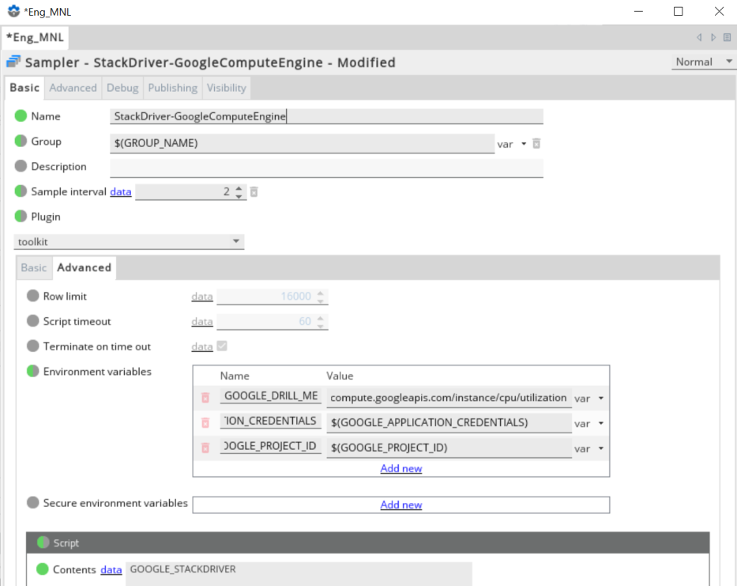Image resolution: width=737 pixels, height=586 pixels.
Task: Click data link next to Contents
Action: [x=111, y=569]
